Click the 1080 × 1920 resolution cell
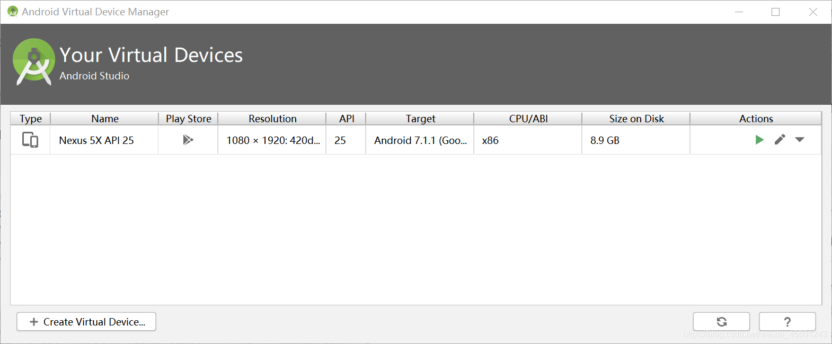Screen dimensions: 832x344 tap(272, 140)
